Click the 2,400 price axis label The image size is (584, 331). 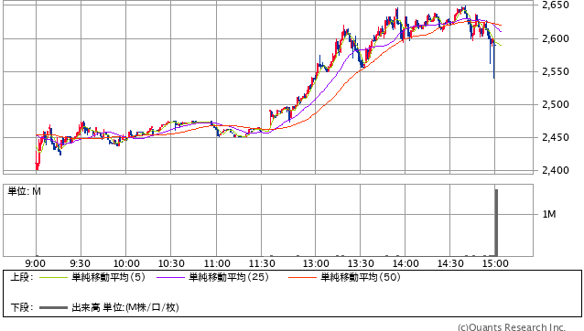pyautogui.click(x=556, y=170)
